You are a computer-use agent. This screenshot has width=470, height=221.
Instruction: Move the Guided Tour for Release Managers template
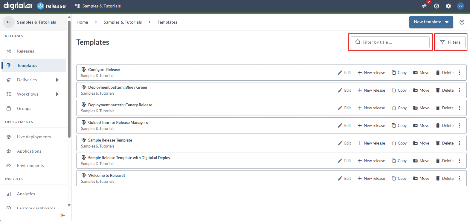tap(421, 125)
